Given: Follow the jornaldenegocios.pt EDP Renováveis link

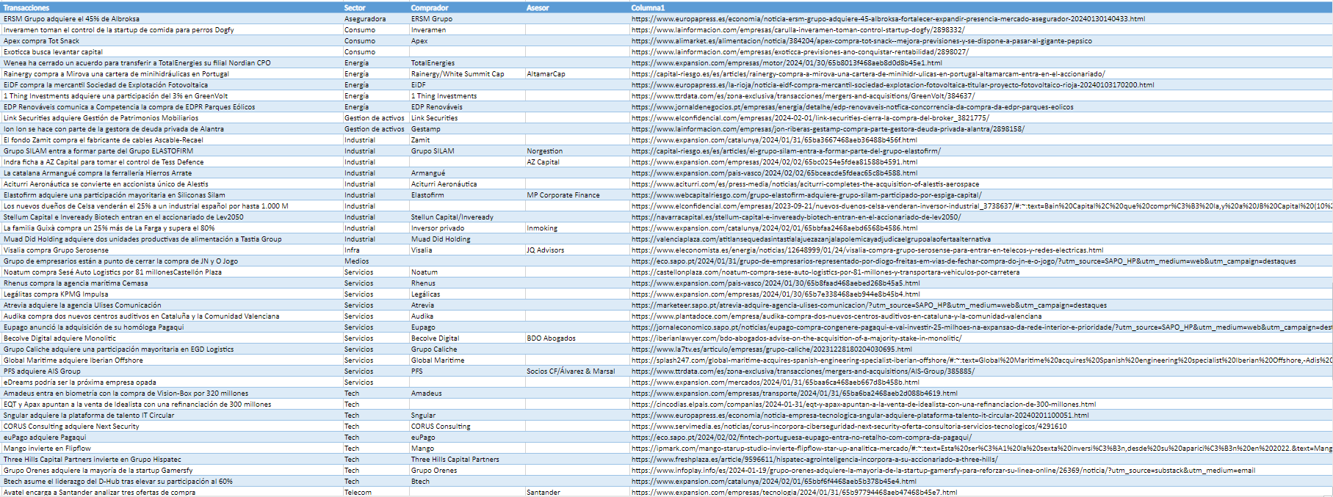Looking at the screenshot, I should tap(852, 106).
